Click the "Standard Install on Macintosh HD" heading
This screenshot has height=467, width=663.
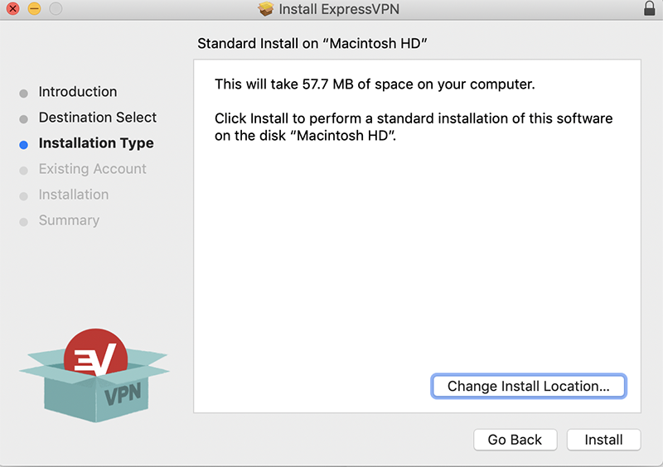coord(312,44)
